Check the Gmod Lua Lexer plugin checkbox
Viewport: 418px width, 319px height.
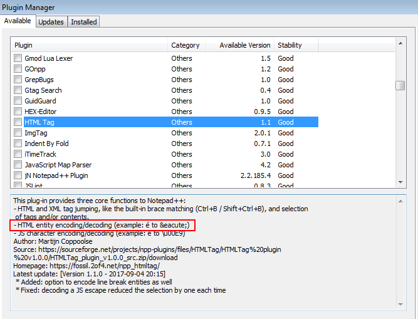tap(18, 58)
